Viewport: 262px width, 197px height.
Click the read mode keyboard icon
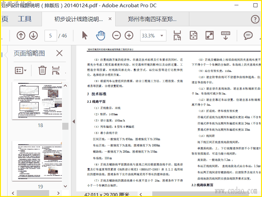[x=225, y=35]
